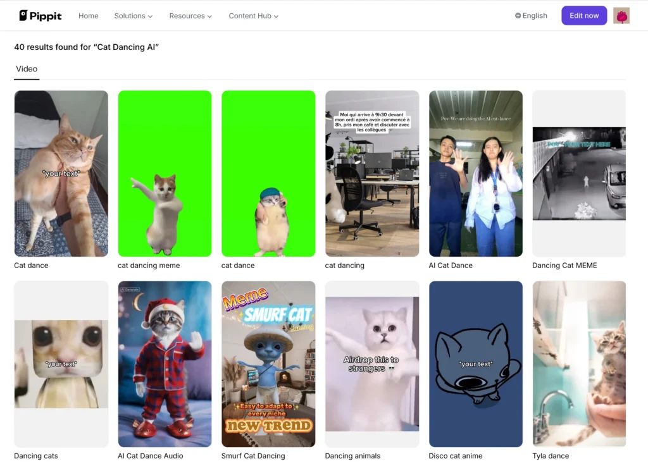The height and width of the screenshot is (466, 648).
Task: Open the AI Cat Dance template
Action: (x=476, y=173)
